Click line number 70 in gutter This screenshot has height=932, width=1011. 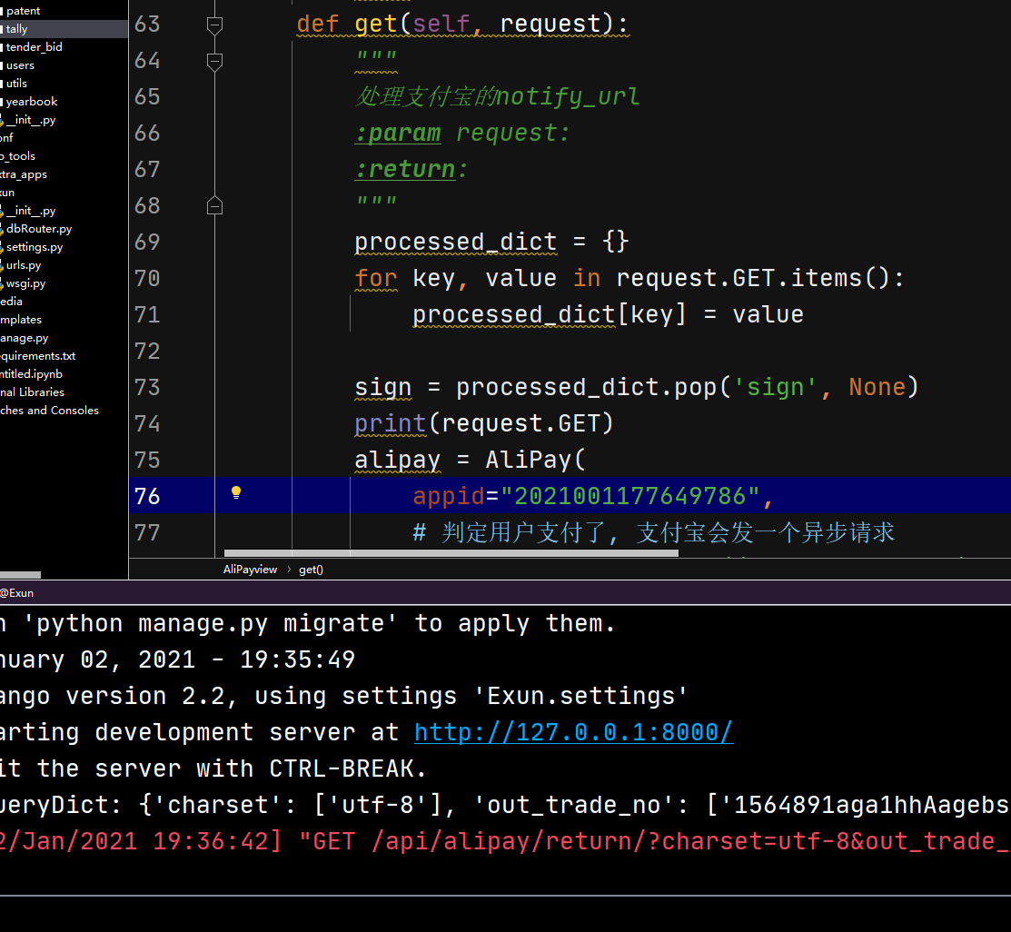tap(147, 278)
